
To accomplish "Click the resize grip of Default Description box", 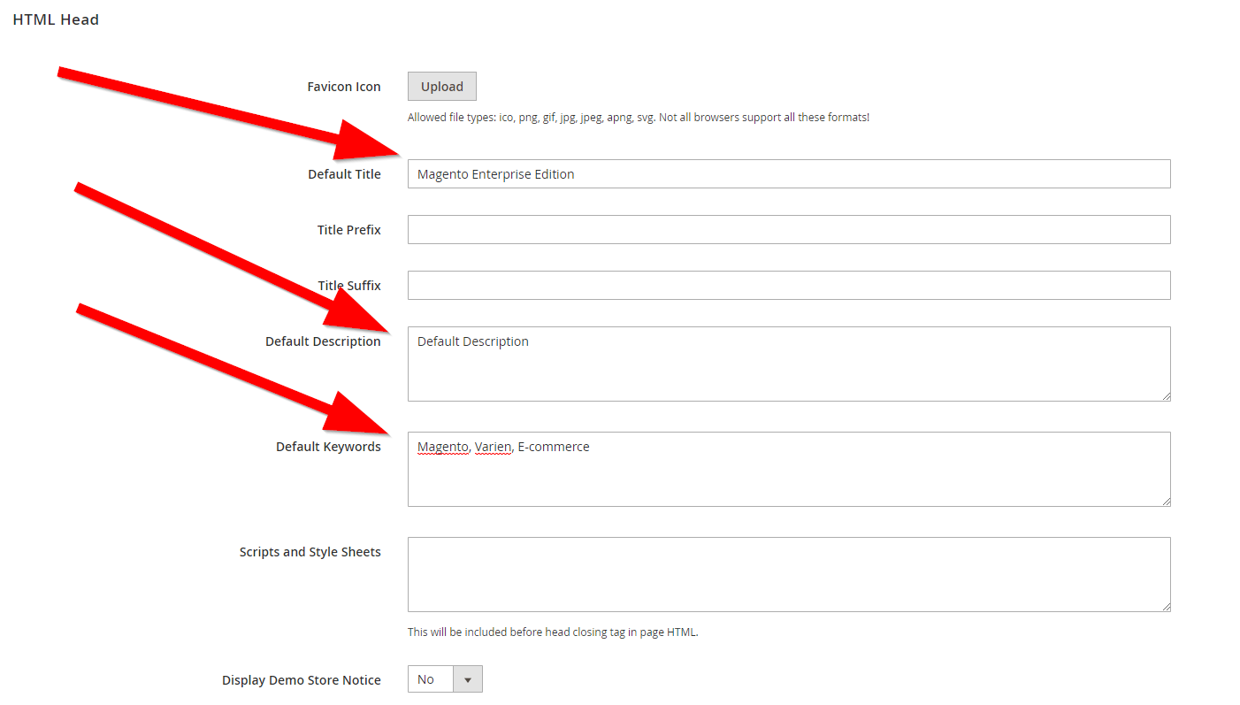I will [1165, 395].
